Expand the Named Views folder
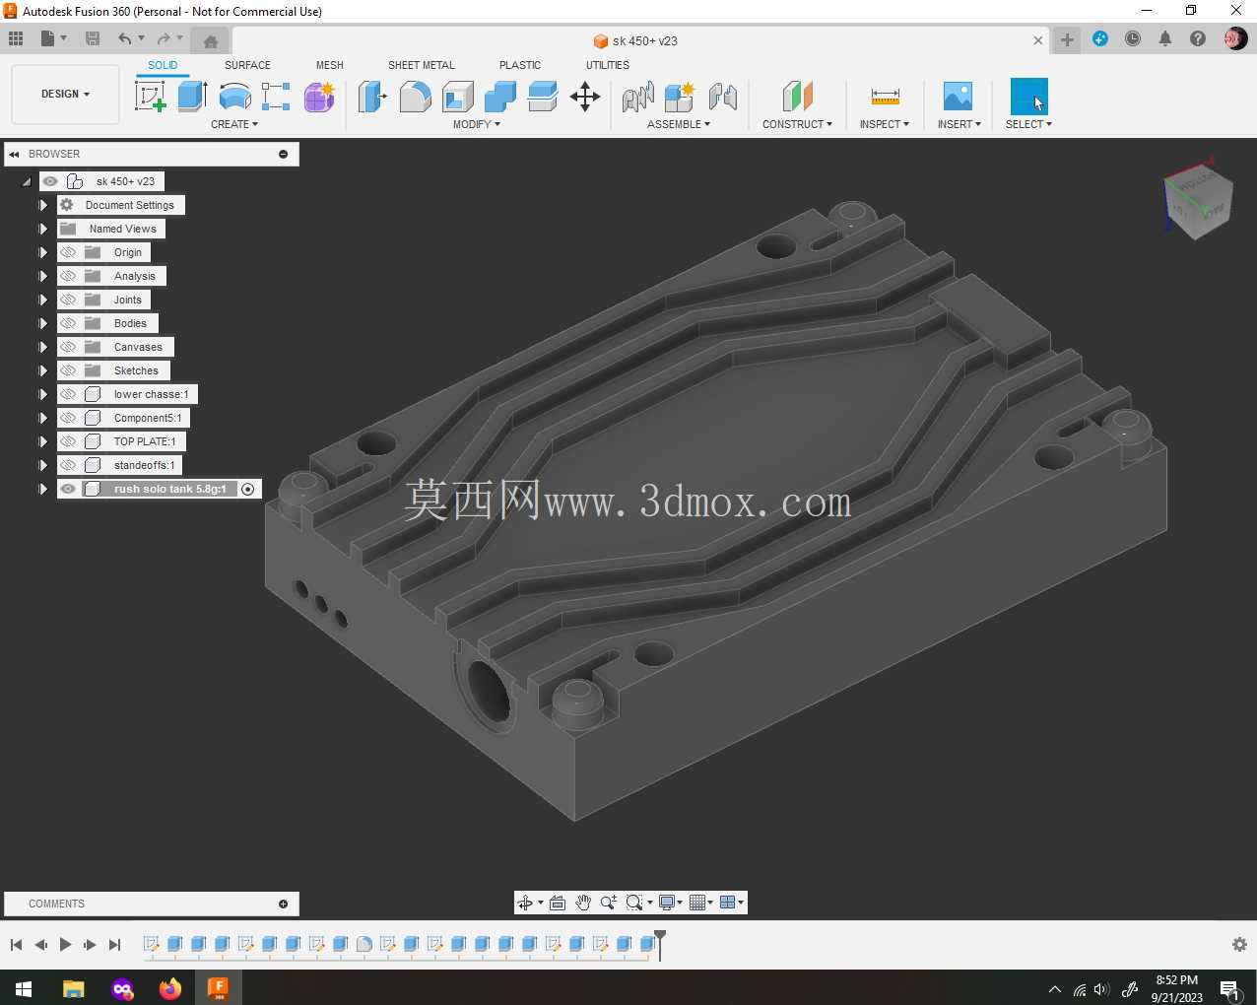This screenshot has height=1005, width=1257. point(42,229)
